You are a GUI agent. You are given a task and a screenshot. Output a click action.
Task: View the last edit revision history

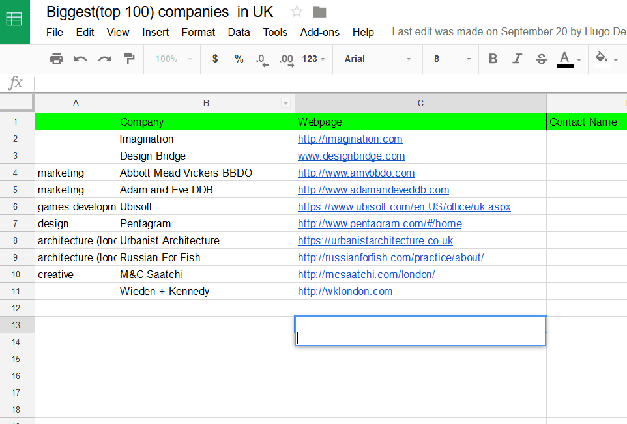[x=509, y=31]
